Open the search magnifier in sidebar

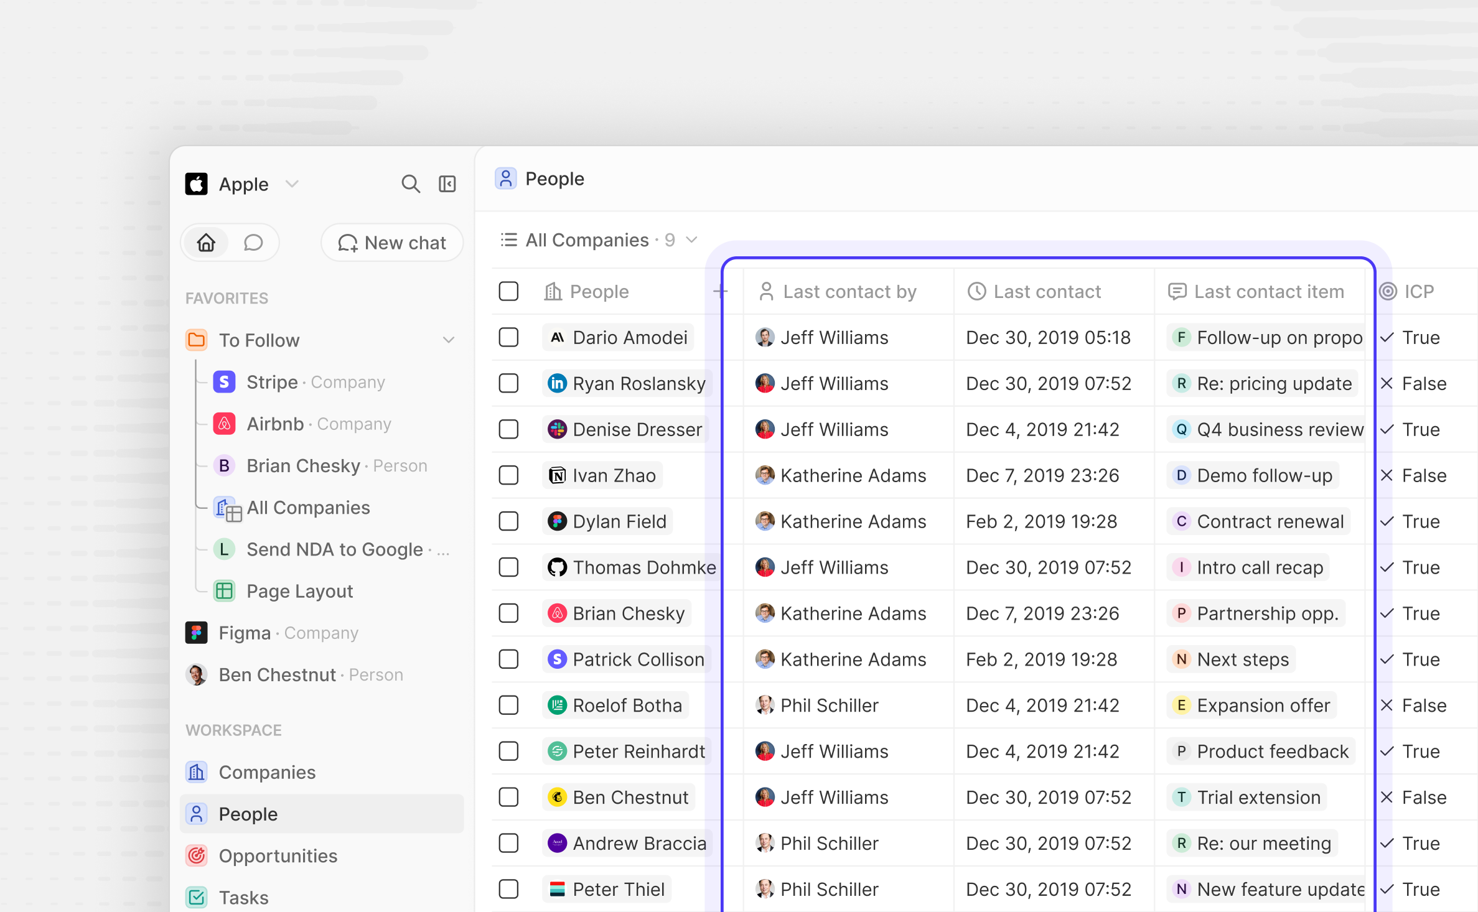410,184
